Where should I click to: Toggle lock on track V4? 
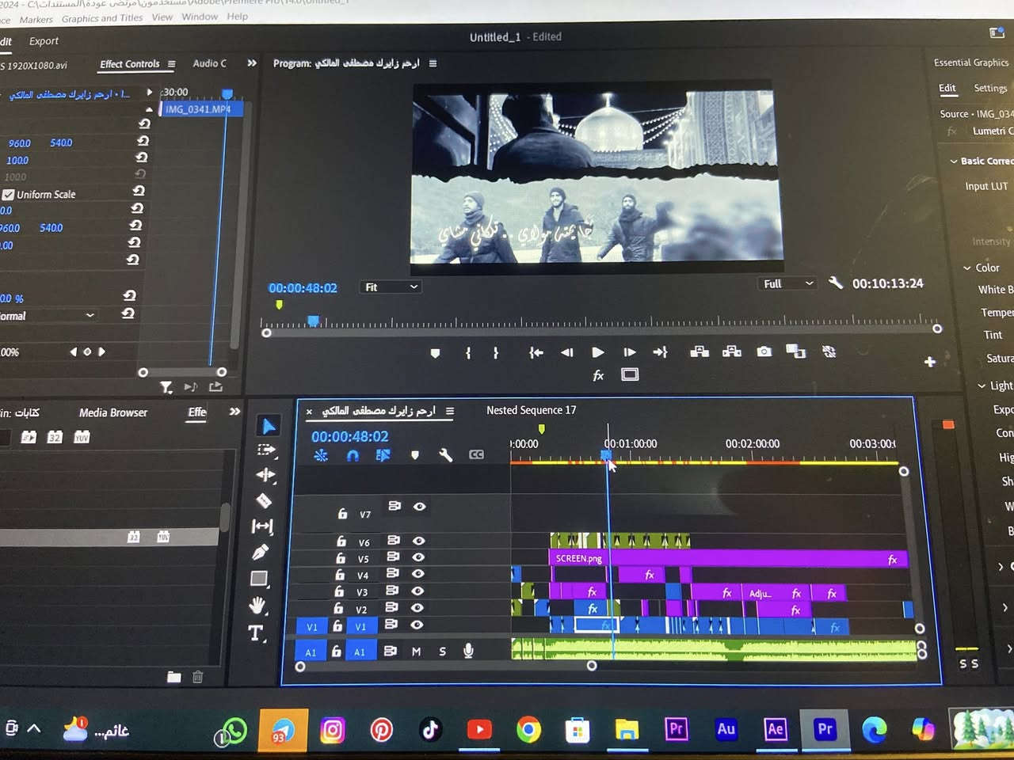tap(340, 575)
